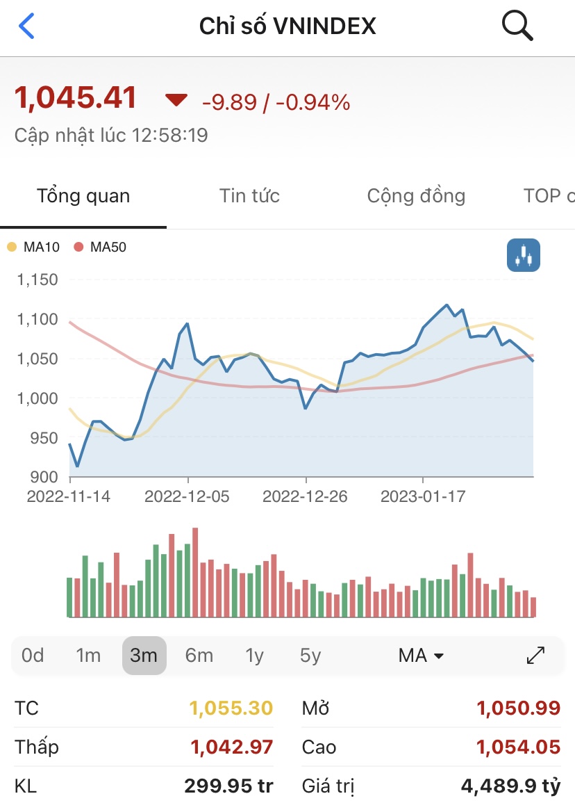Switch to the Tin tức tab
575x803 pixels.
tap(249, 196)
